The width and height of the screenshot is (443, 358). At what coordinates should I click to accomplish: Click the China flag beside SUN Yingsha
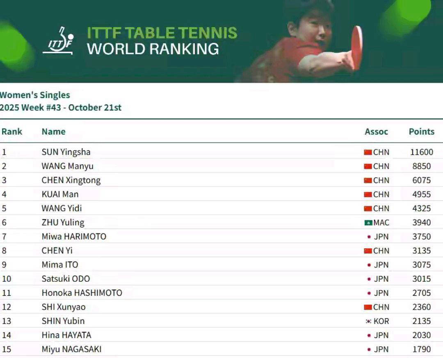(x=368, y=152)
